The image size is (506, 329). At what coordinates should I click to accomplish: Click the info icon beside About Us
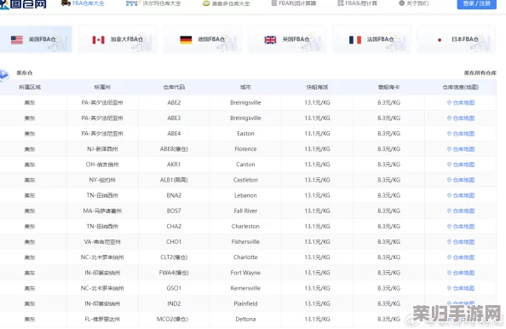[x=402, y=3]
